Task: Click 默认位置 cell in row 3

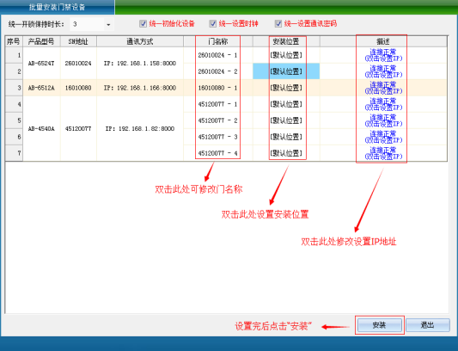Action: pos(286,88)
